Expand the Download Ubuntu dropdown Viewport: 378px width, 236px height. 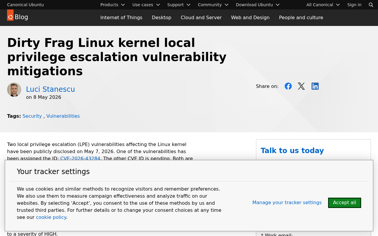click(258, 5)
